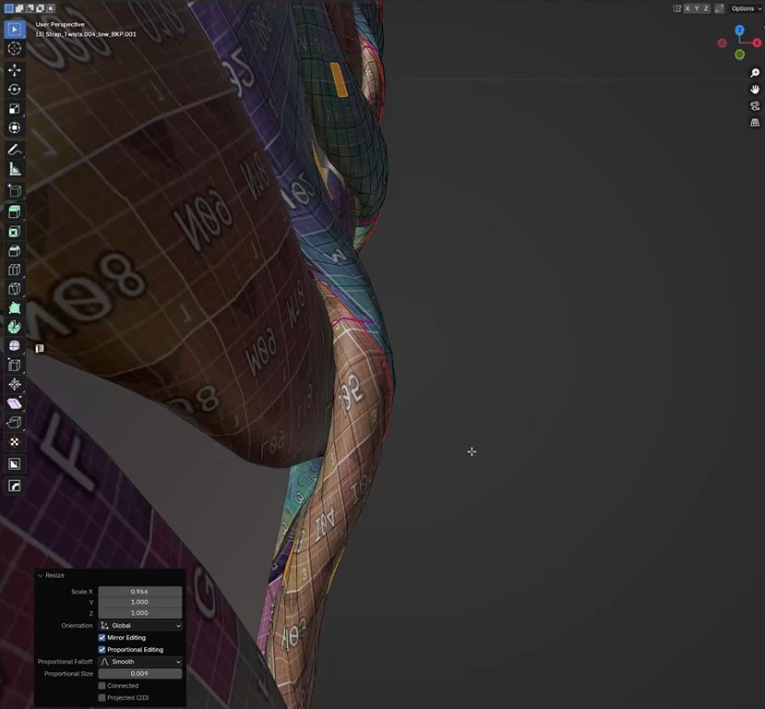Uncheck the Mirror Editing checkbox
The height and width of the screenshot is (709, 765).
(x=102, y=637)
